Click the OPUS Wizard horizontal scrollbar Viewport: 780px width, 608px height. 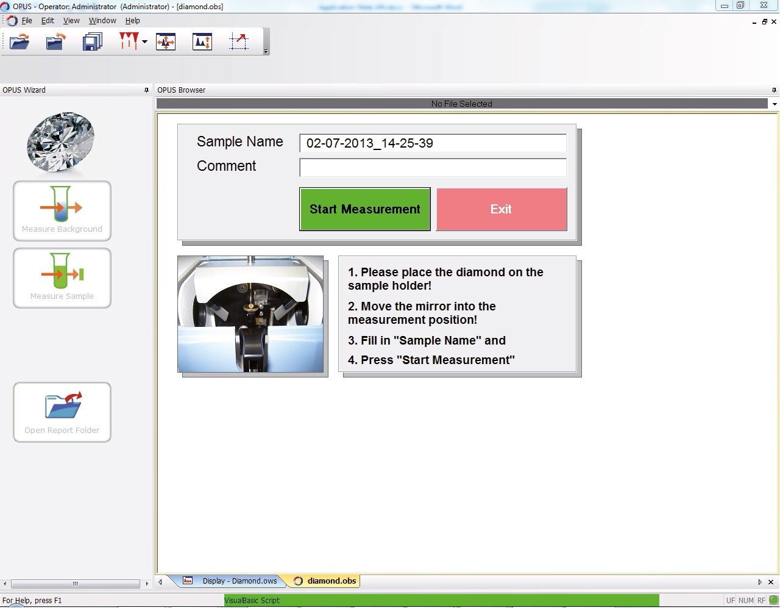pos(76,584)
